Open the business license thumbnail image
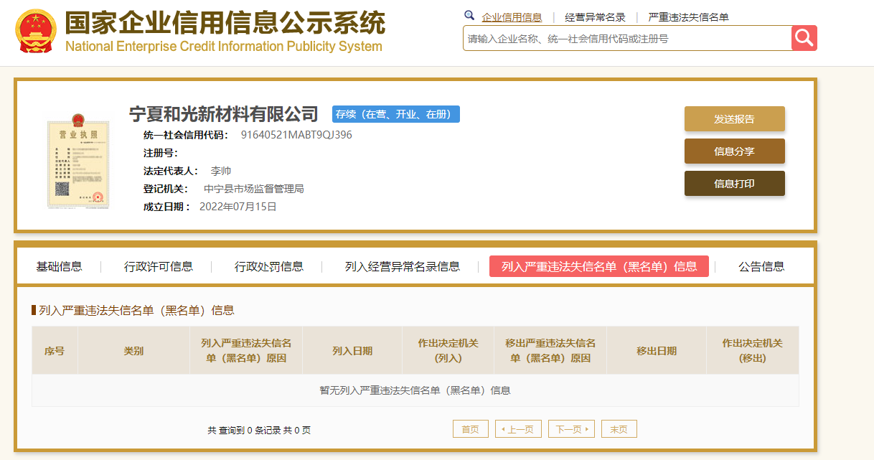This screenshot has width=874, height=460. pyautogui.click(x=78, y=160)
